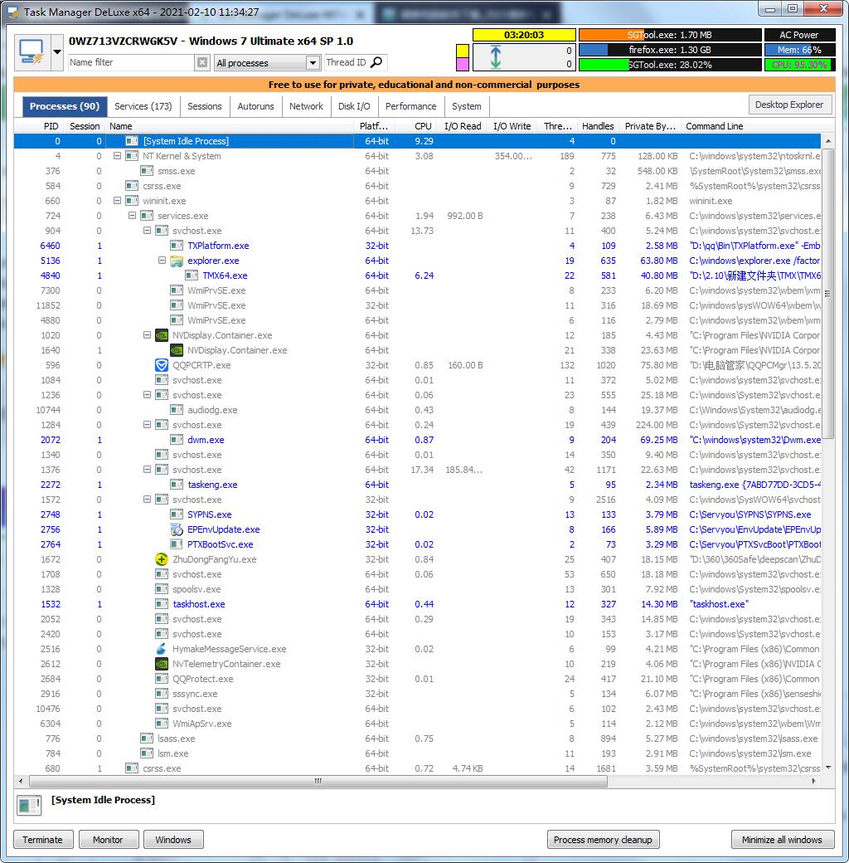Click the EPEnvUpdate.exe icon
The image size is (849, 863).
click(177, 529)
